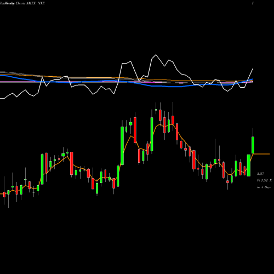
Task: Select the rightmost green candlestick
Action: pyautogui.click(x=253, y=145)
